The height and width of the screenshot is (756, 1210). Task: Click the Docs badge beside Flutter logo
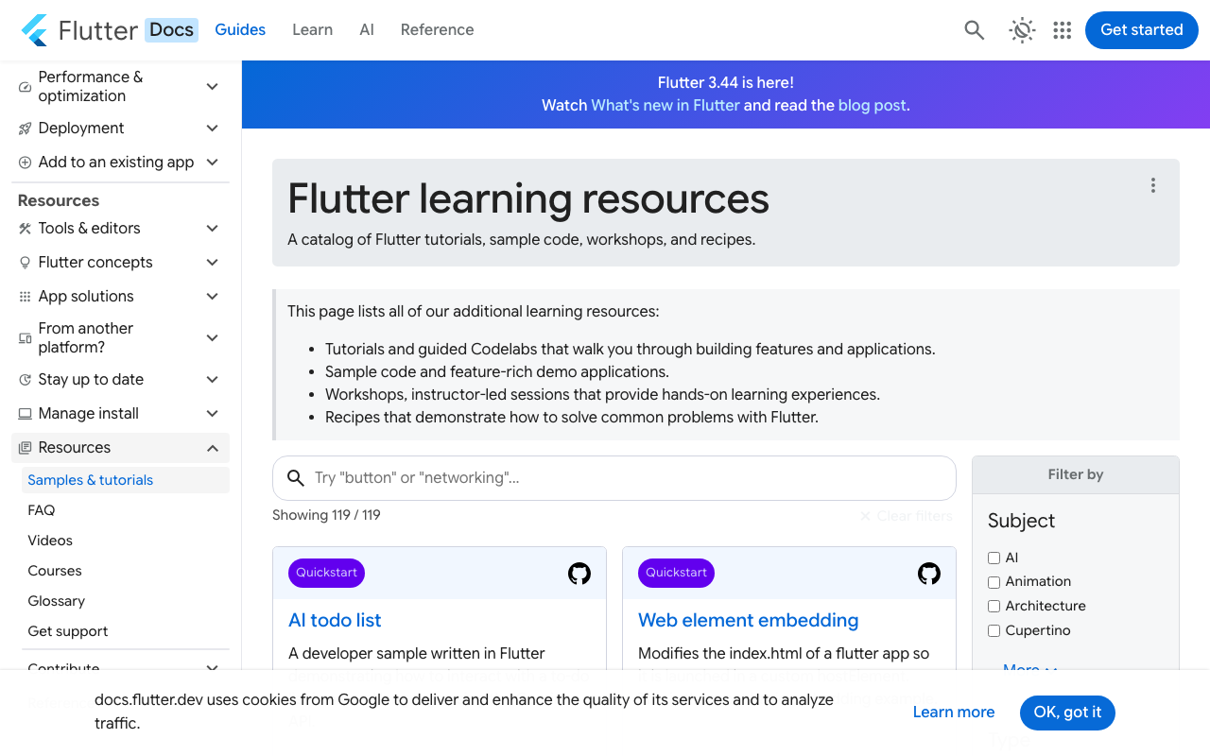click(x=171, y=30)
